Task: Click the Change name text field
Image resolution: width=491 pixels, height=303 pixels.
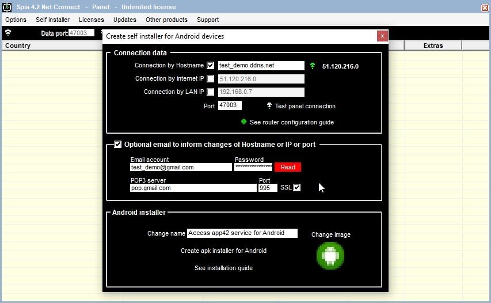Action: pos(242,233)
